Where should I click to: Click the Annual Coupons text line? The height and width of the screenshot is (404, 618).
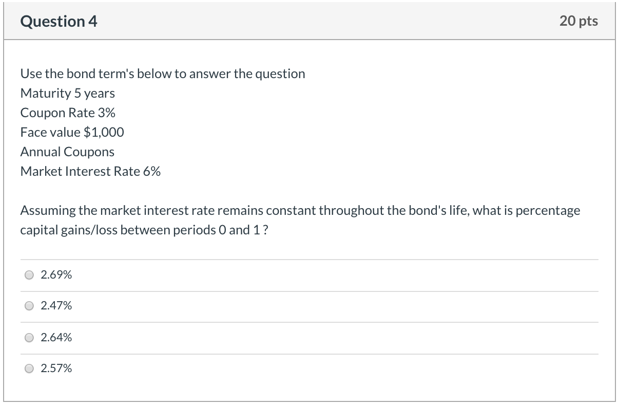click(67, 152)
